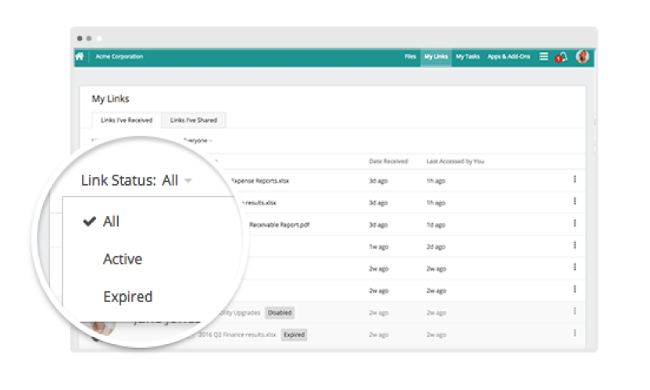Open My Tasks in the top navigation

467,57
